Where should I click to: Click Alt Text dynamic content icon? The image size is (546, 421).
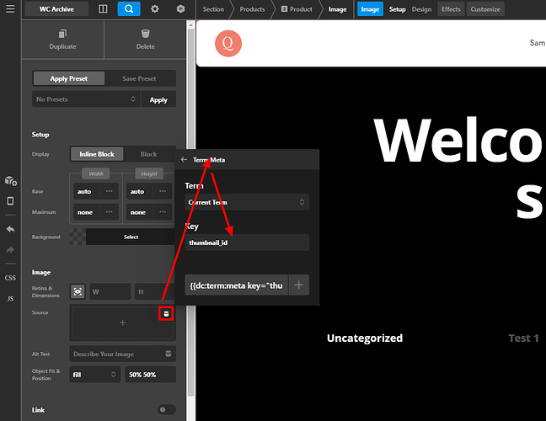coord(169,354)
